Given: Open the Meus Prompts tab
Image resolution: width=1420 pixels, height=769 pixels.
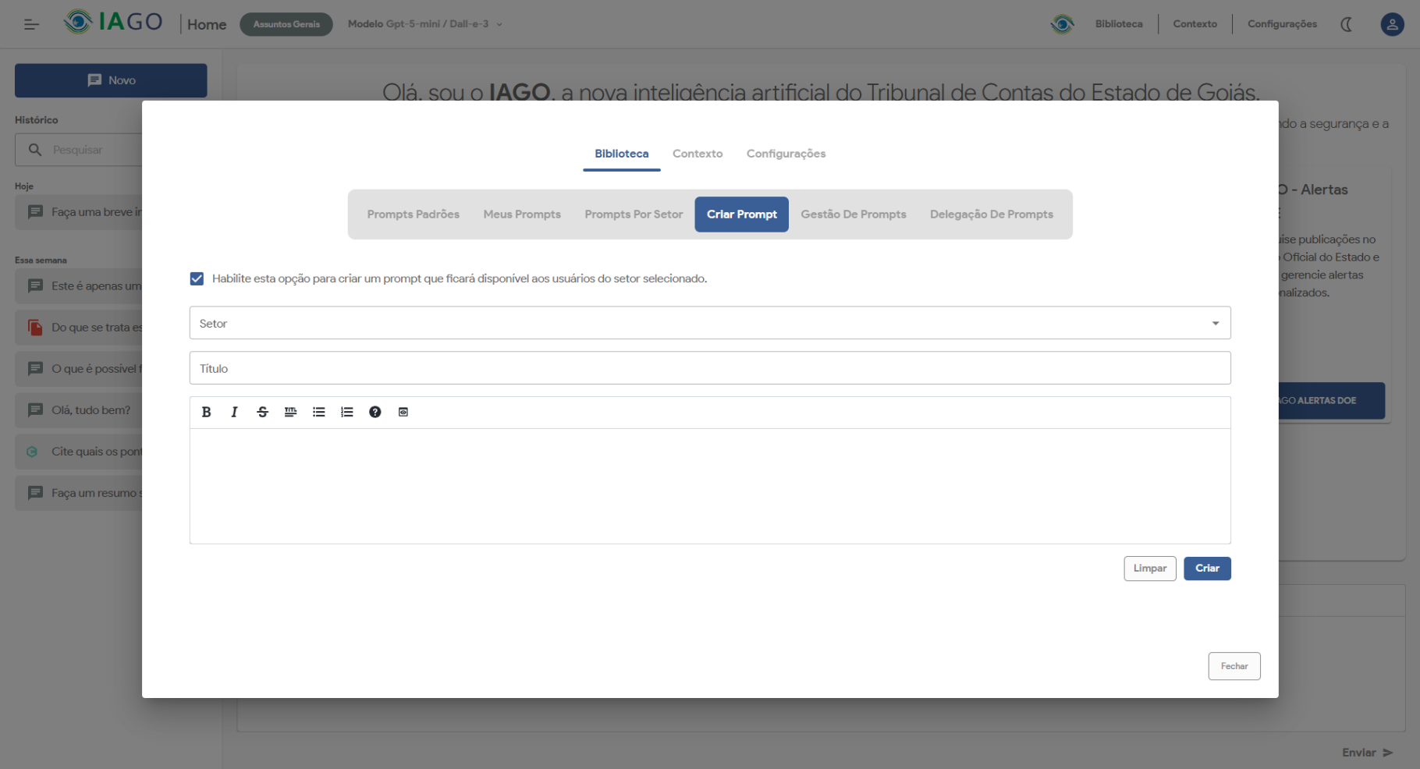Looking at the screenshot, I should tap(522, 214).
